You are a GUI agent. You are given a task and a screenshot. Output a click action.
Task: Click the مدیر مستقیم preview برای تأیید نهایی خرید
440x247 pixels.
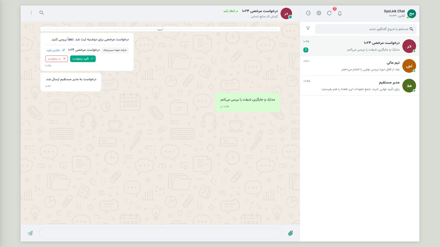360,89
